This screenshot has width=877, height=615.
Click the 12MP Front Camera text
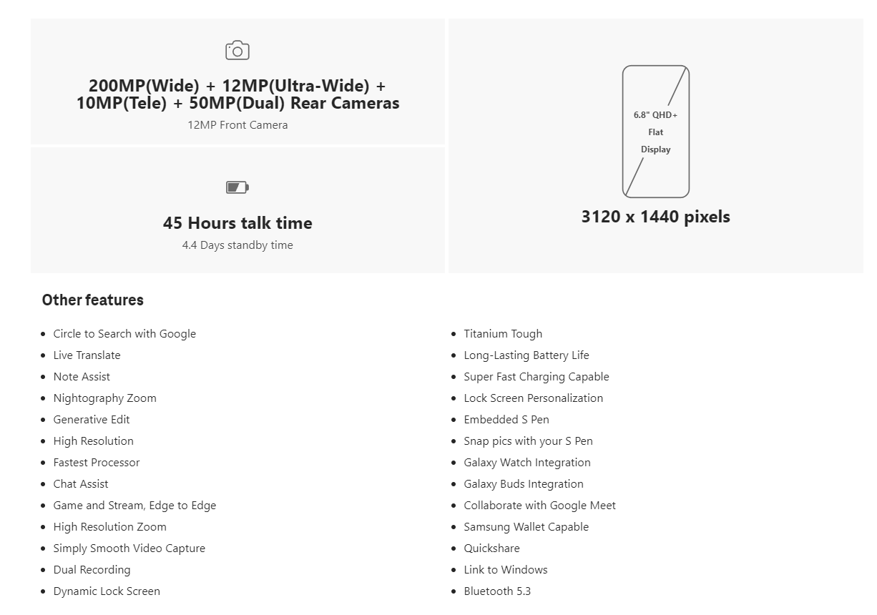click(238, 125)
